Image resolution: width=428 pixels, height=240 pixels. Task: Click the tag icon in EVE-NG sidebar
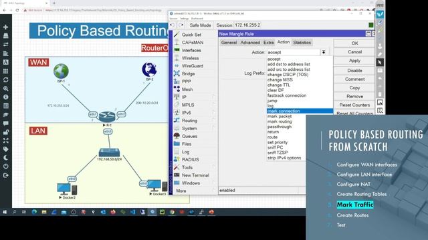5,149
